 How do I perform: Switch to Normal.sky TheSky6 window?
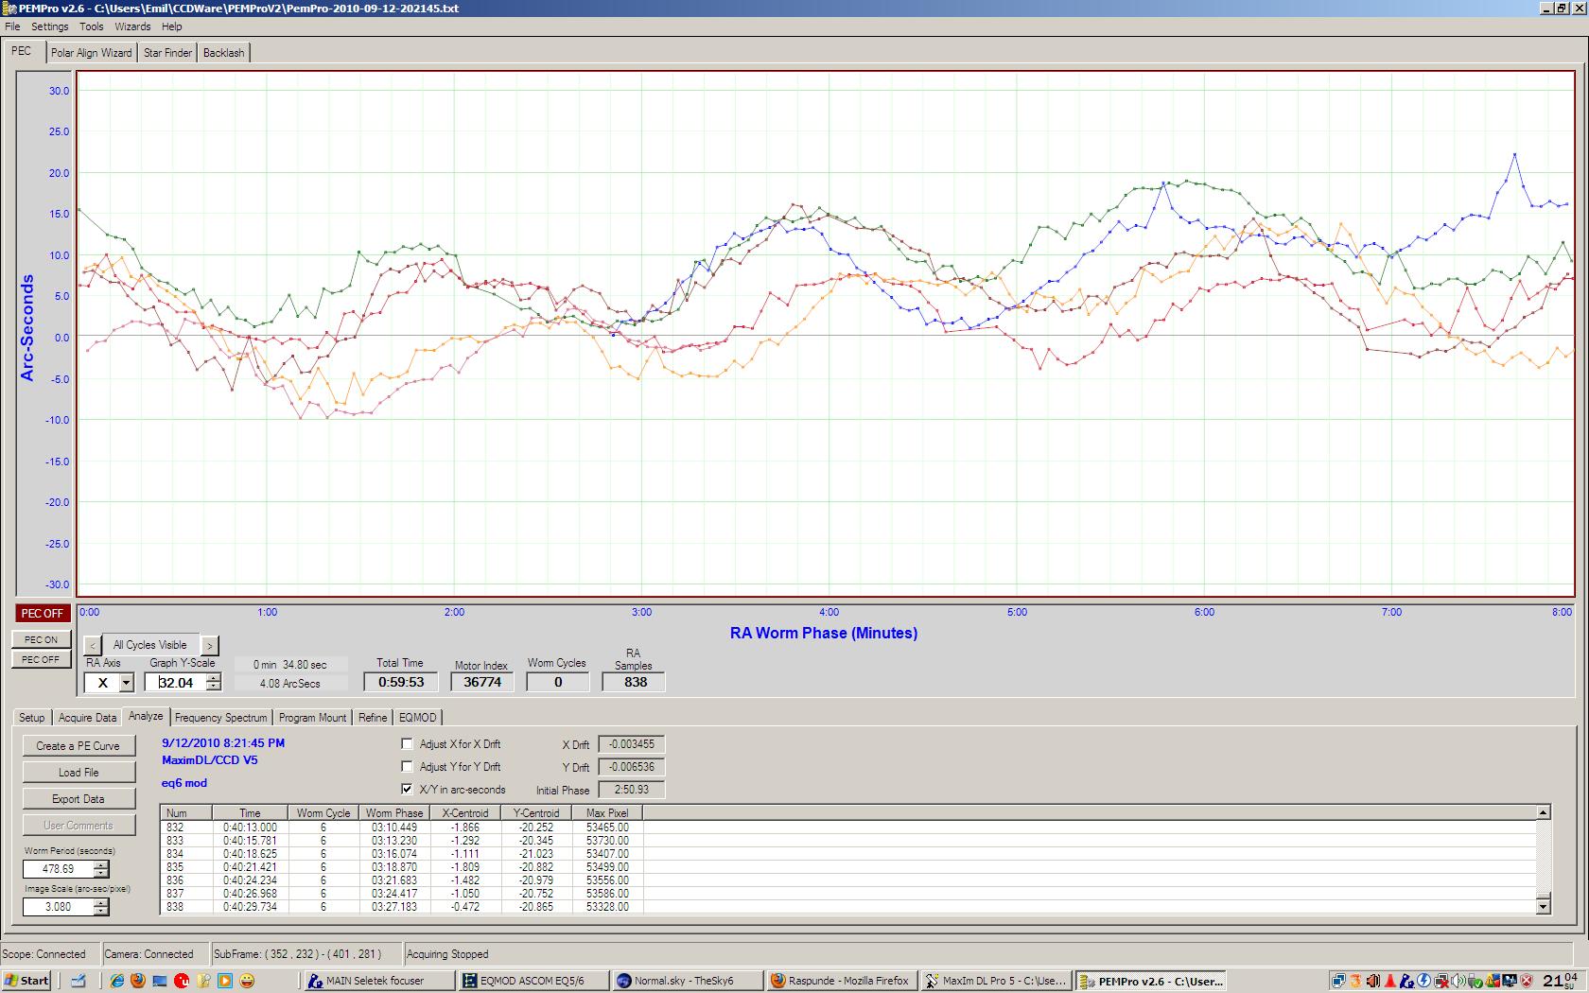tap(688, 981)
